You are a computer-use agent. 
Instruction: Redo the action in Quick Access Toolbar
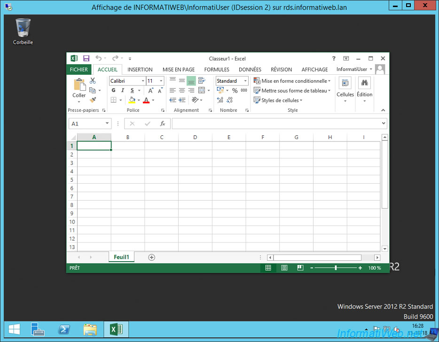tap(115, 58)
